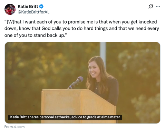165x130 pixels.
Task: Follow the 'From al.com' source link
Action: click(14, 127)
